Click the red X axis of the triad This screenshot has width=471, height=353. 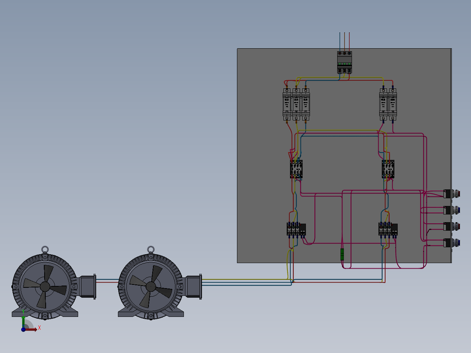(x=31, y=329)
